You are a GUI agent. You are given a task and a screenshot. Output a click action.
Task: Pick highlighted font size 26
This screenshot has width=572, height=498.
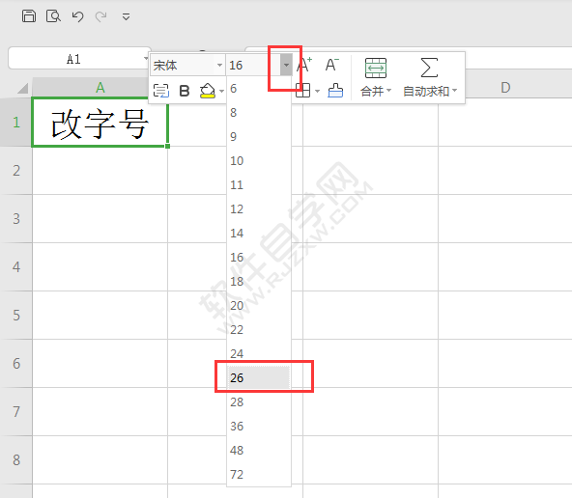coord(259,377)
